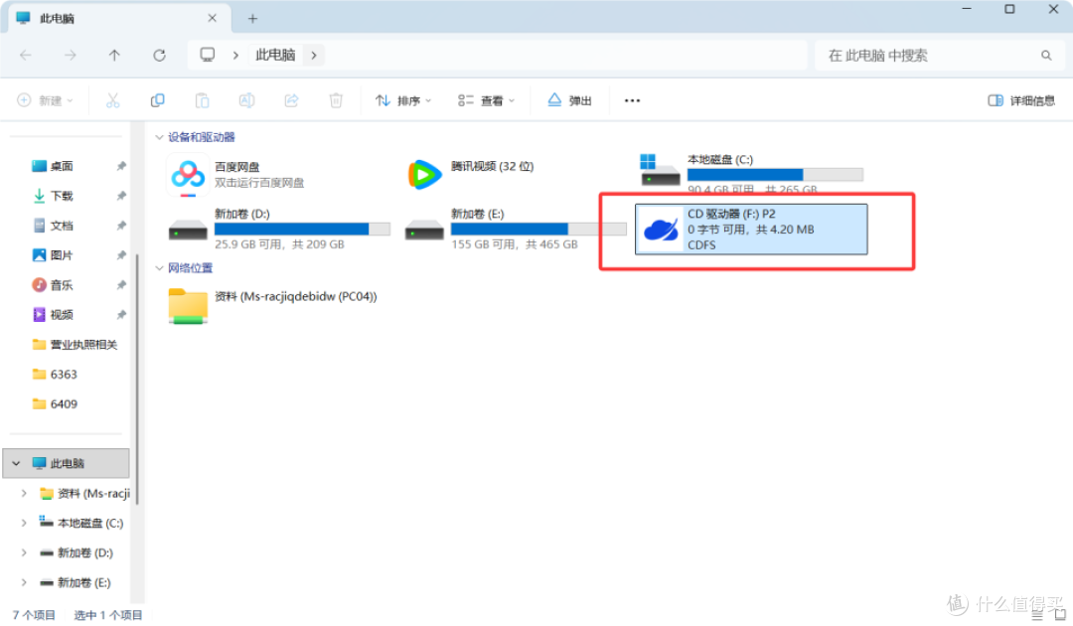This screenshot has height=626, width=1073.
Task: Open the 查看 view dropdown
Action: [486, 100]
